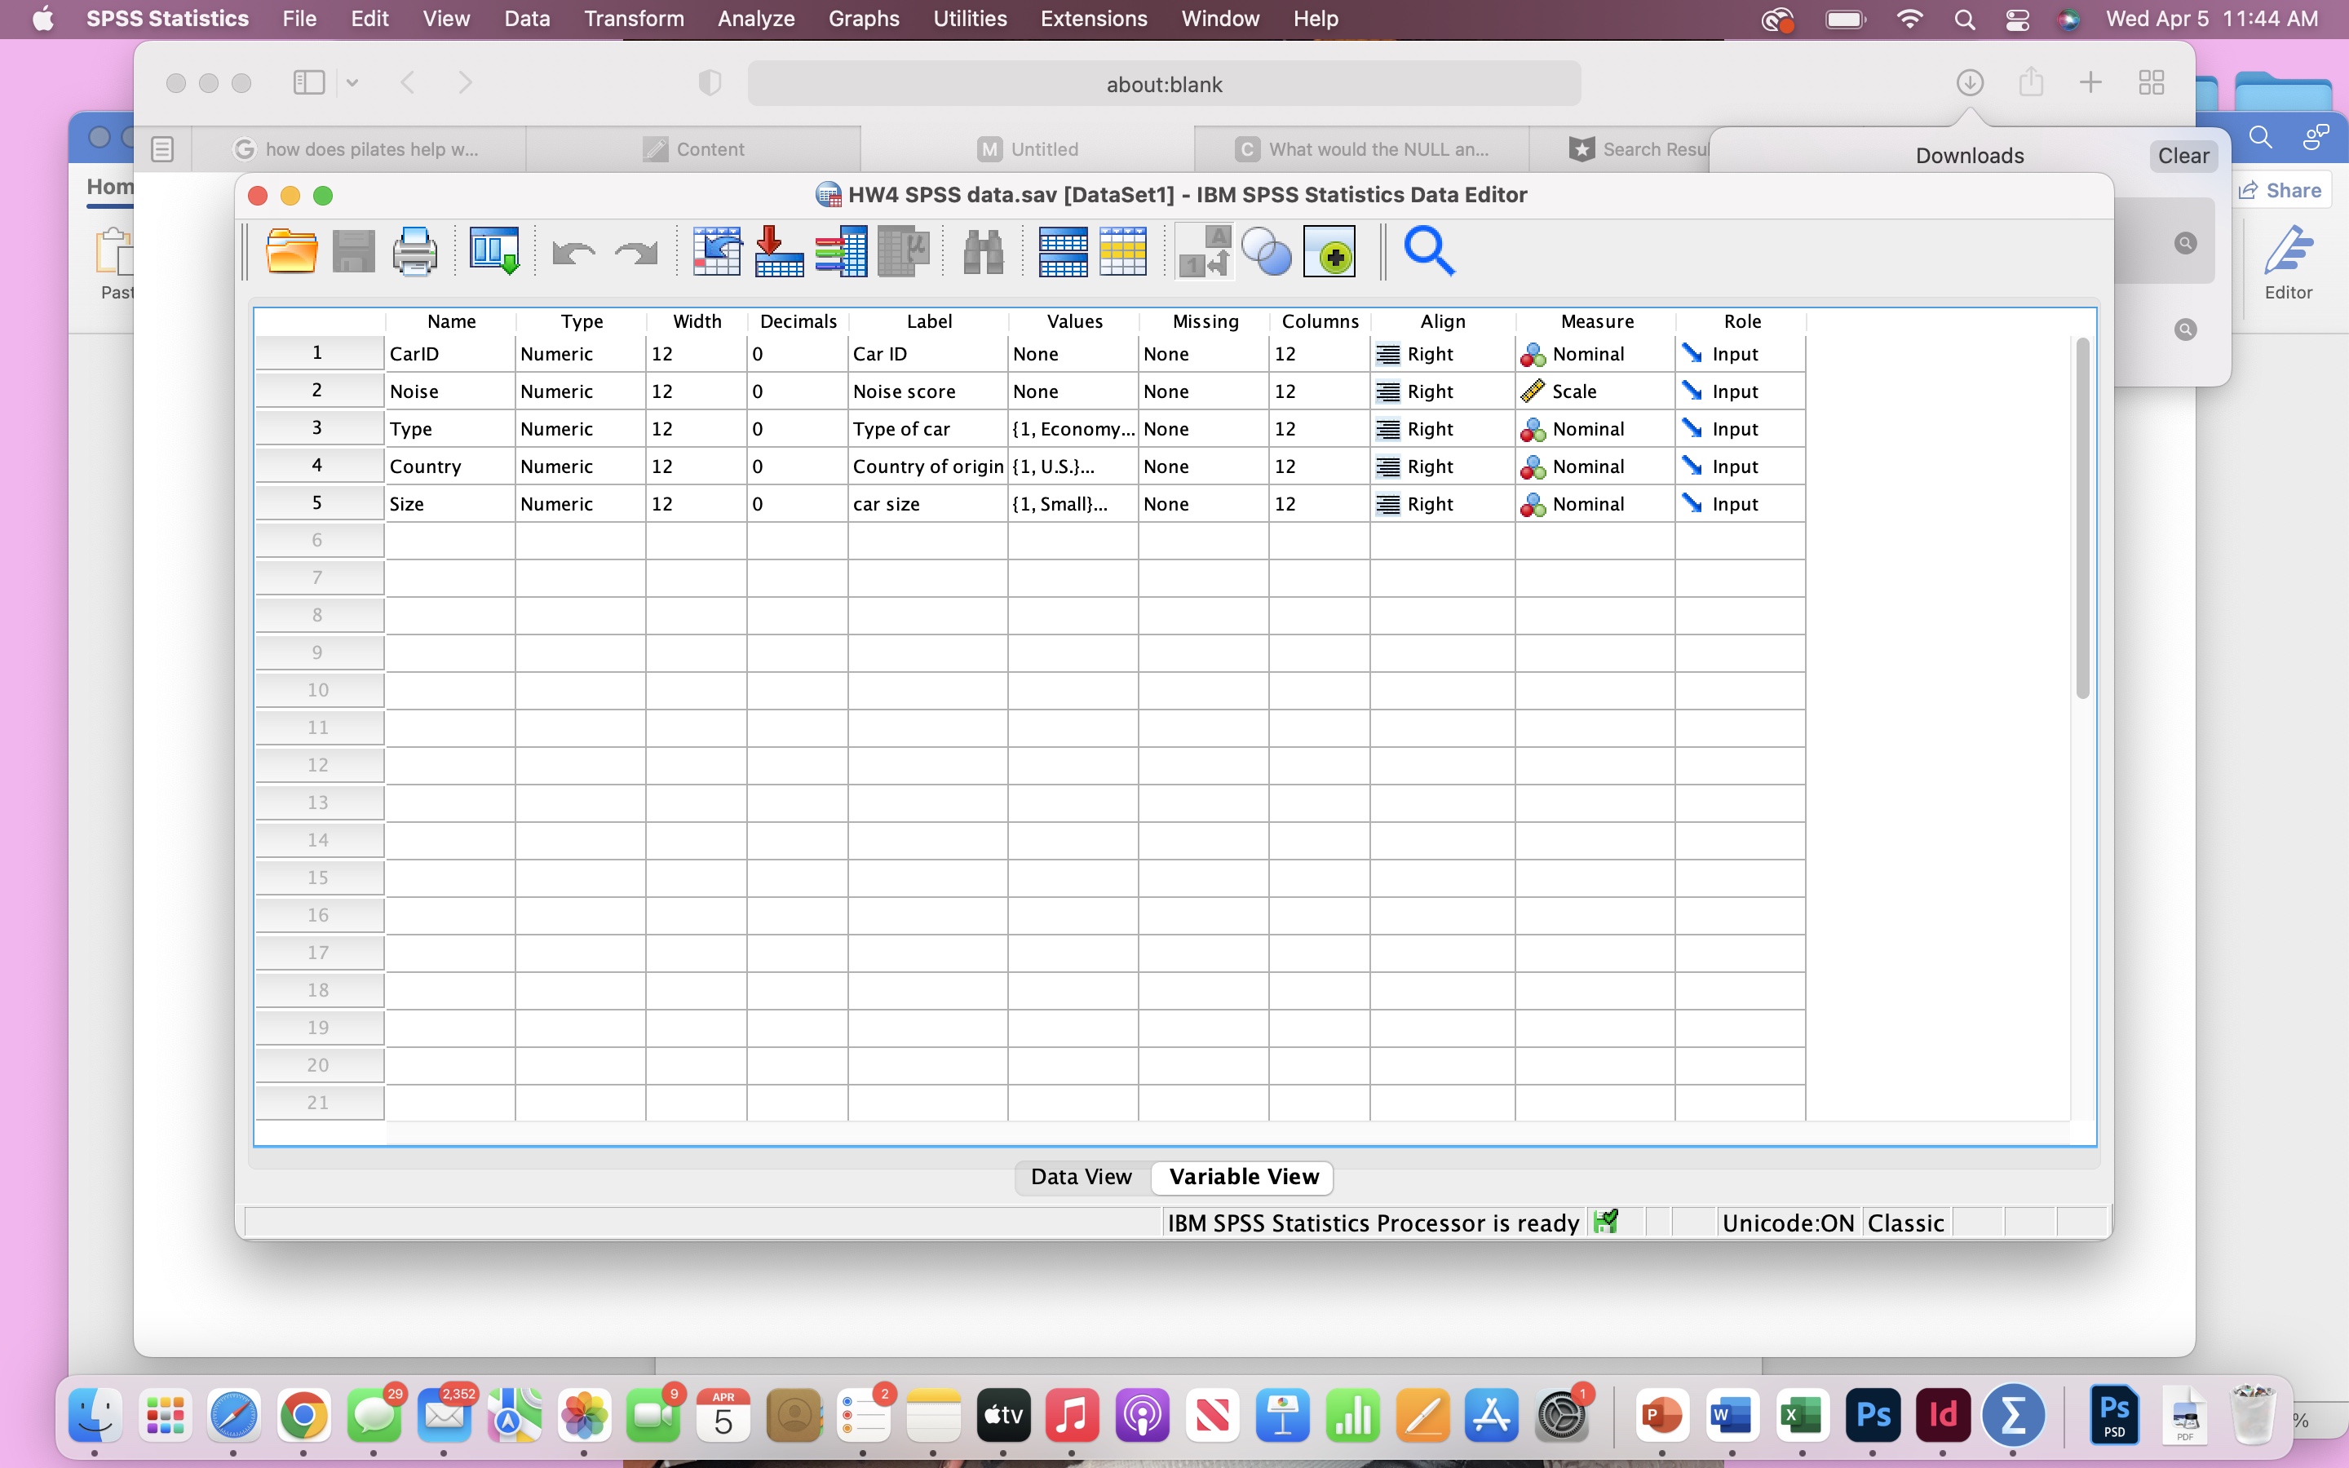Expand Safari sidebar options chevron
Image resolution: width=2349 pixels, height=1468 pixels.
[x=352, y=82]
